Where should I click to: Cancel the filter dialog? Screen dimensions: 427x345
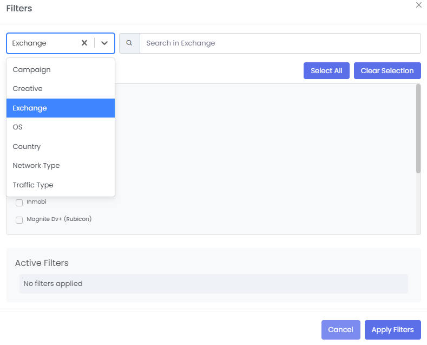click(x=340, y=330)
